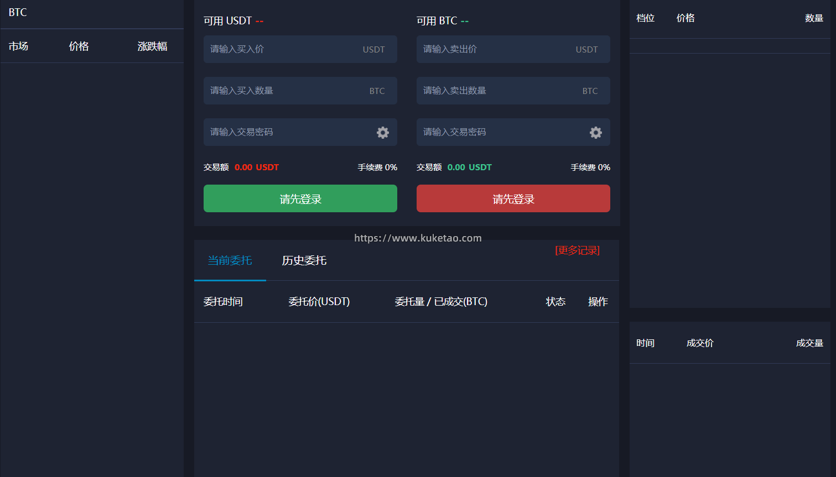Click the green 请先登录 buy button
The height and width of the screenshot is (477, 836).
click(x=300, y=198)
